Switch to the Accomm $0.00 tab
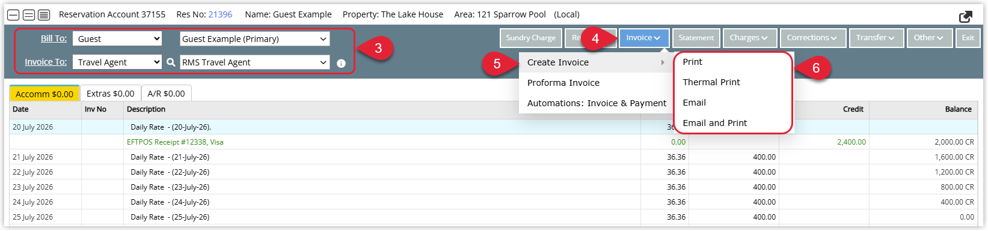Screen dimensions: 988x231 pos(44,94)
